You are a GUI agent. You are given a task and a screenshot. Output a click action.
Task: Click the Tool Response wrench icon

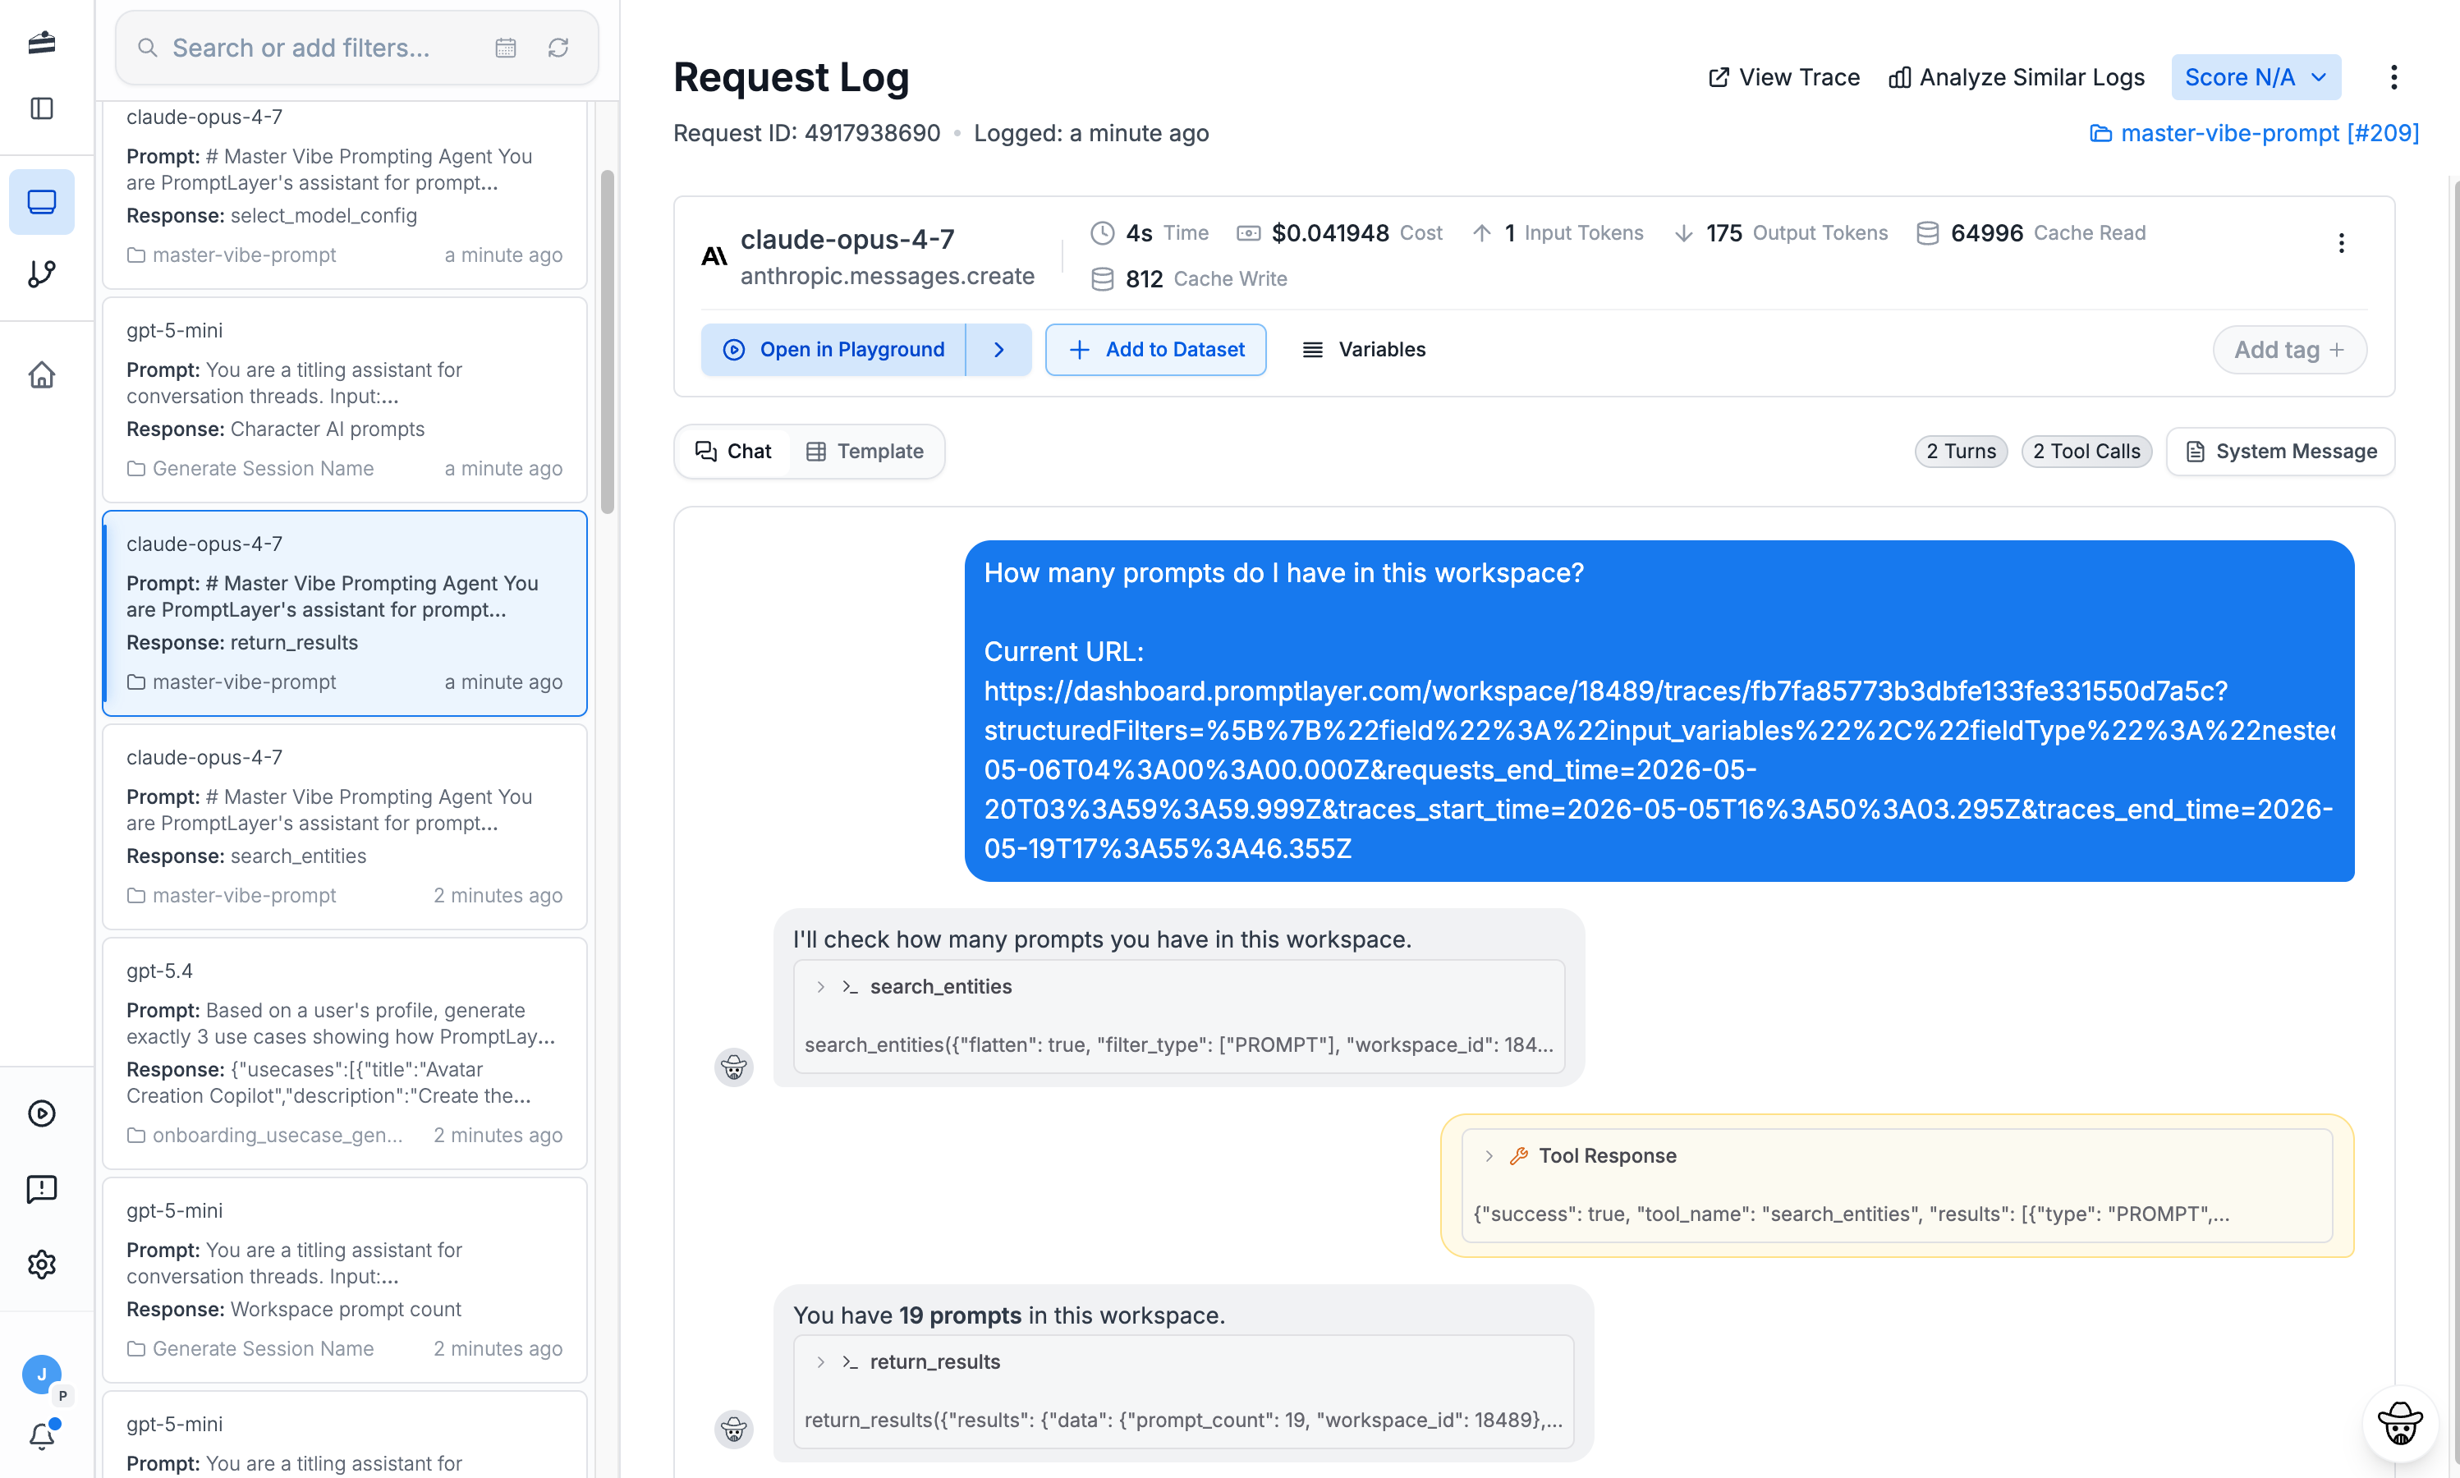[1519, 1155]
